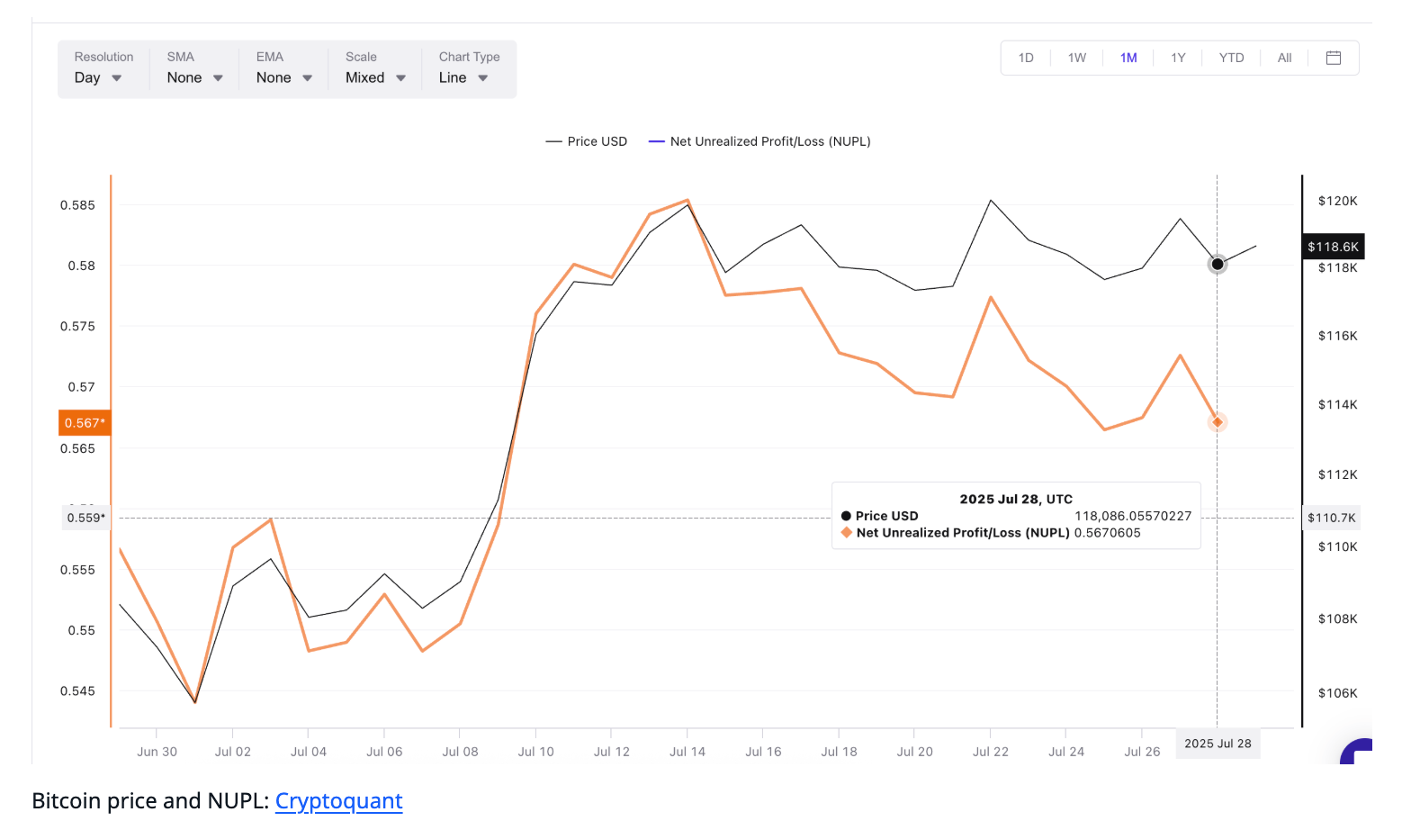Click the black price data point marker
The height and width of the screenshot is (839, 1402).
point(1217,264)
